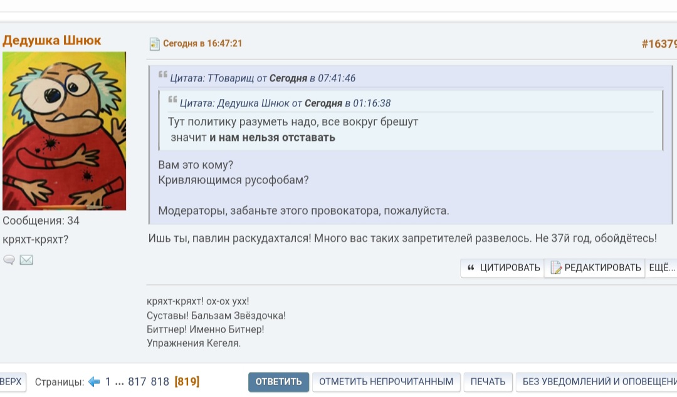Click the speech bubble icon under the avatar
Image resolution: width=677 pixels, height=397 pixels.
pyautogui.click(x=9, y=260)
